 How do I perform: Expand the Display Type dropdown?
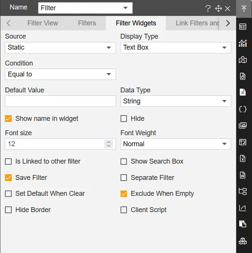[x=176, y=48]
